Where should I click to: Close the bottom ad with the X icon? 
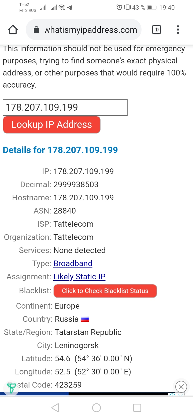181,387
